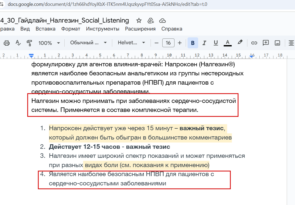The height and width of the screenshot is (205, 295).
Task: Insert image via toolbar icon
Action: [277, 43]
